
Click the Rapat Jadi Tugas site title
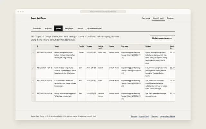click(39, 18)
